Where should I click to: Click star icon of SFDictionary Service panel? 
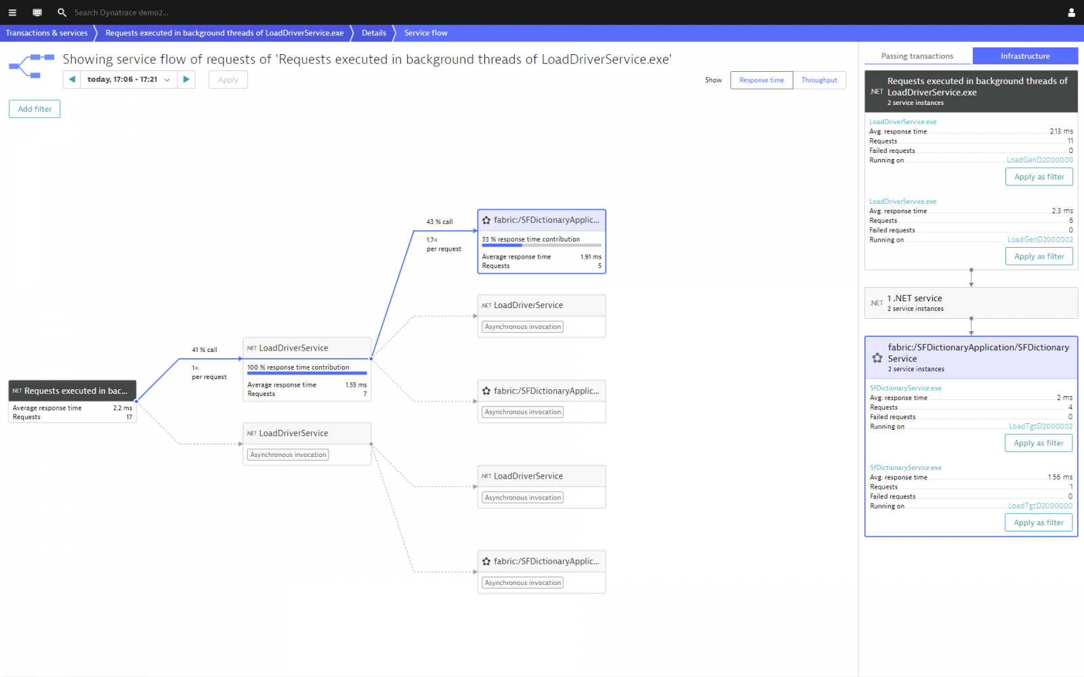(877, 357)
